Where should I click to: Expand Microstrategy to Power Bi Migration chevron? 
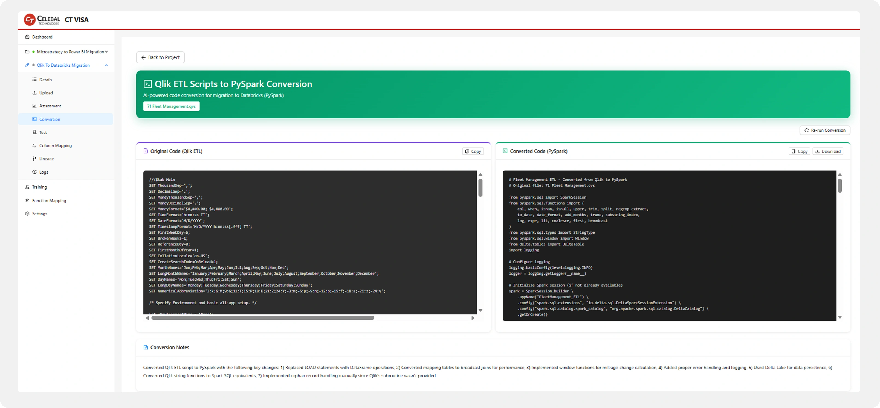coord(106,52)
